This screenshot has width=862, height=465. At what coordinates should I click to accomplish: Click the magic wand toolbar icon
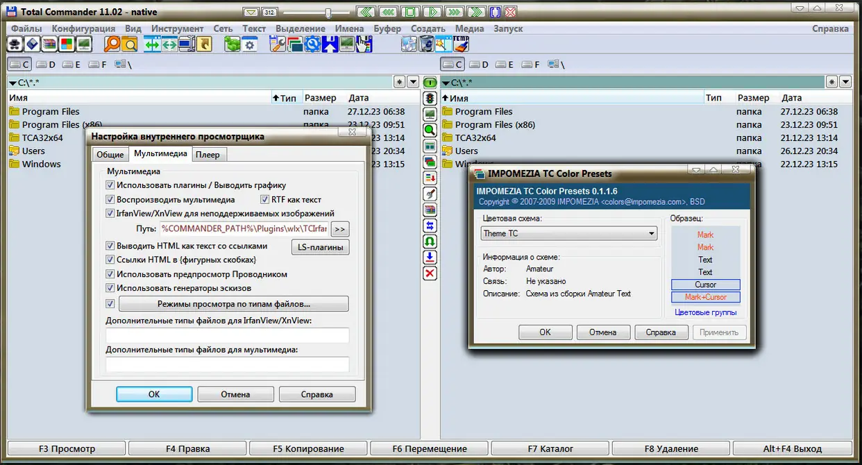[444, 44]
